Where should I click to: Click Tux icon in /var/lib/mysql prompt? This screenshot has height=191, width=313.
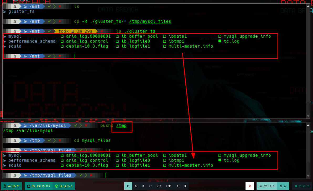(x=15, y=126)
